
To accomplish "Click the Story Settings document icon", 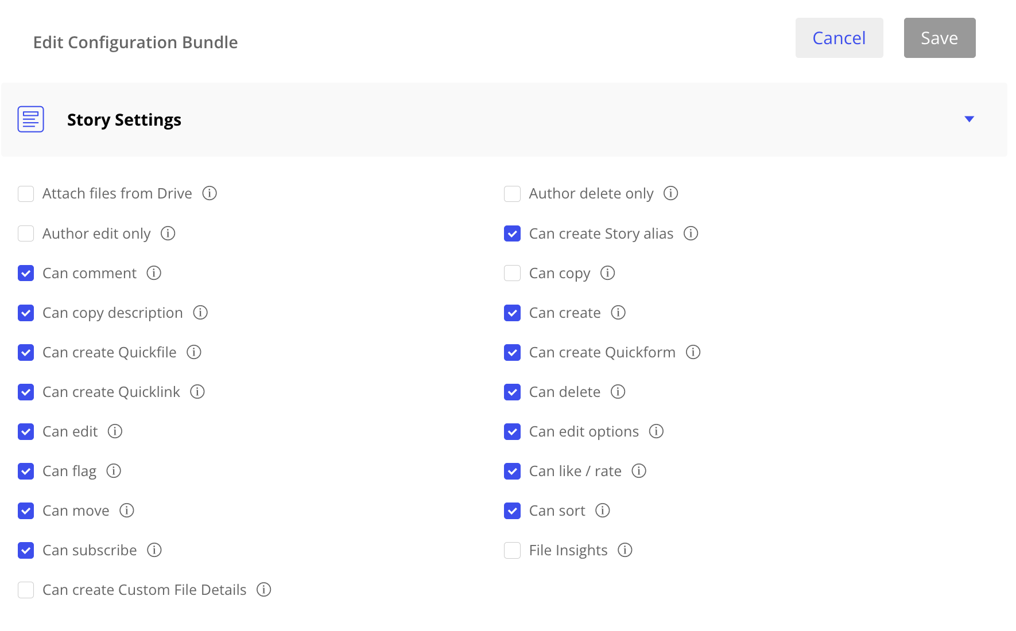I will click(31, 119).
